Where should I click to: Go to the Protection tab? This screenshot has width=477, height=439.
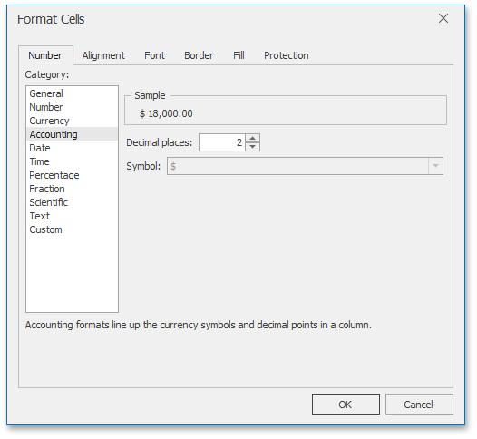[x=287, y=55]
